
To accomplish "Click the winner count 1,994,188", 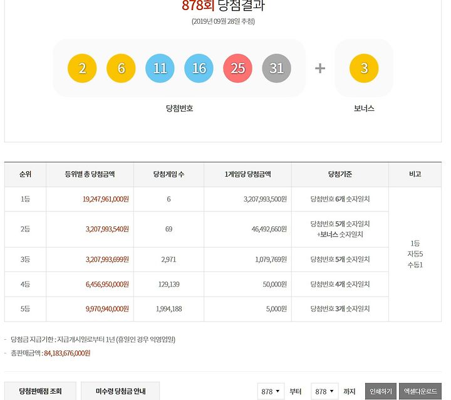I will (169, 308).
